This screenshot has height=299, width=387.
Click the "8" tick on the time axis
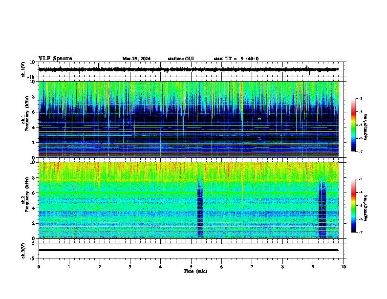[x=282, y=267]
